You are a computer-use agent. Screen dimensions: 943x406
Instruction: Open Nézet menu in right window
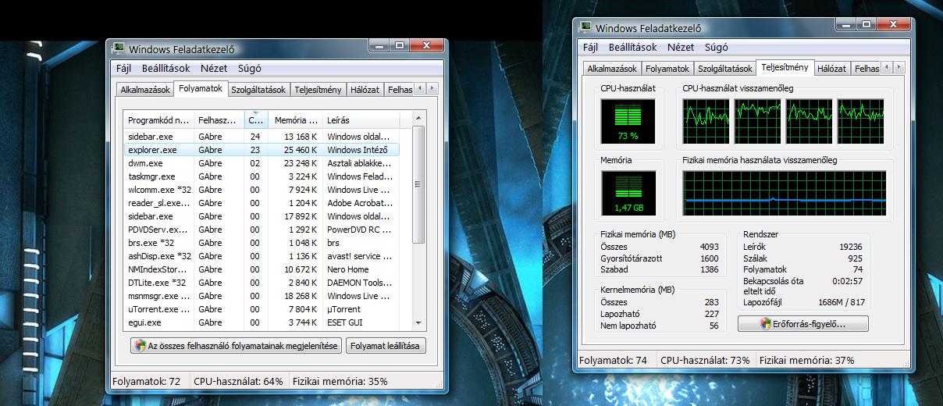[681, 47]
